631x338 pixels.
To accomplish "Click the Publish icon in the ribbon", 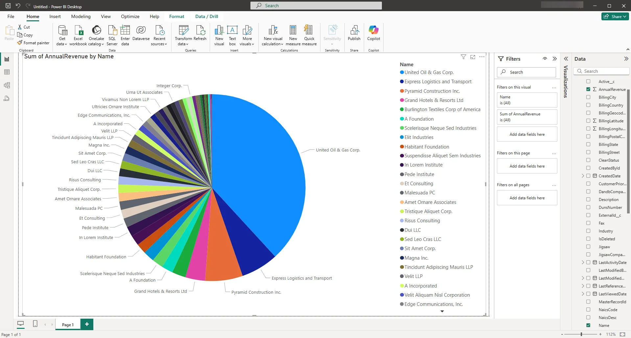I will coord(354,33).
